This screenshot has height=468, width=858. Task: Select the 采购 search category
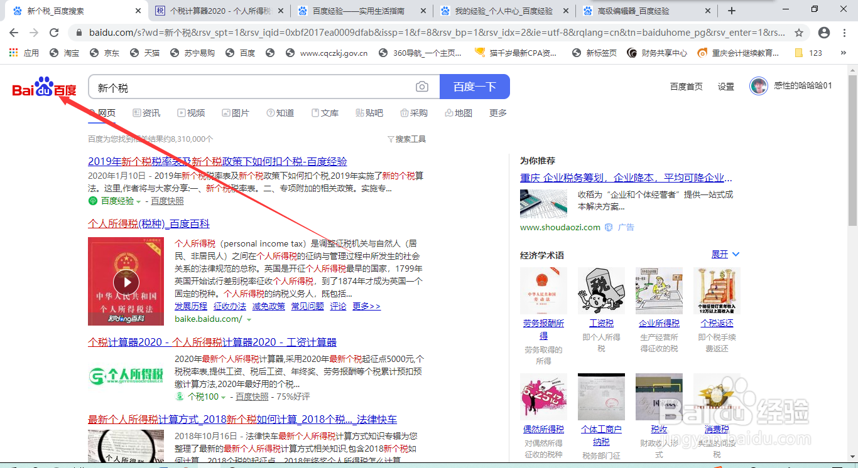coord(414,113)
